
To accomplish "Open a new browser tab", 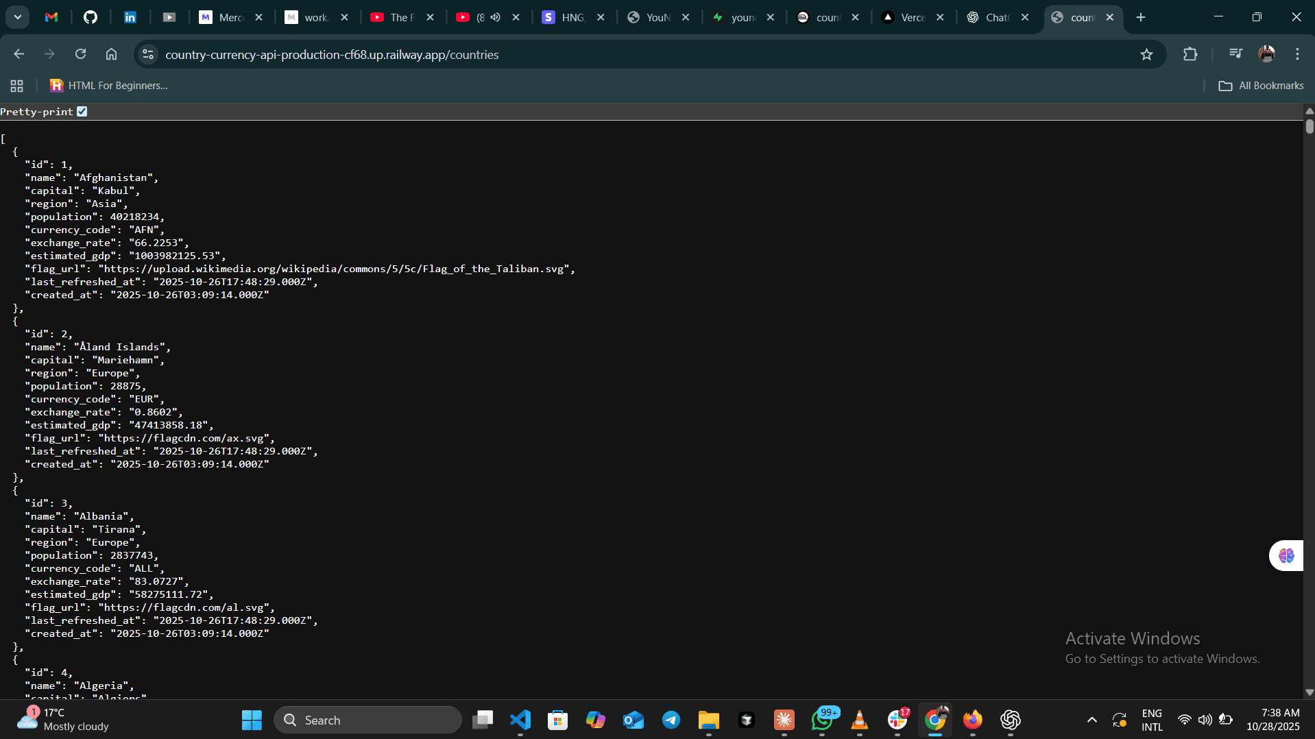I will tap(1141, 17).
